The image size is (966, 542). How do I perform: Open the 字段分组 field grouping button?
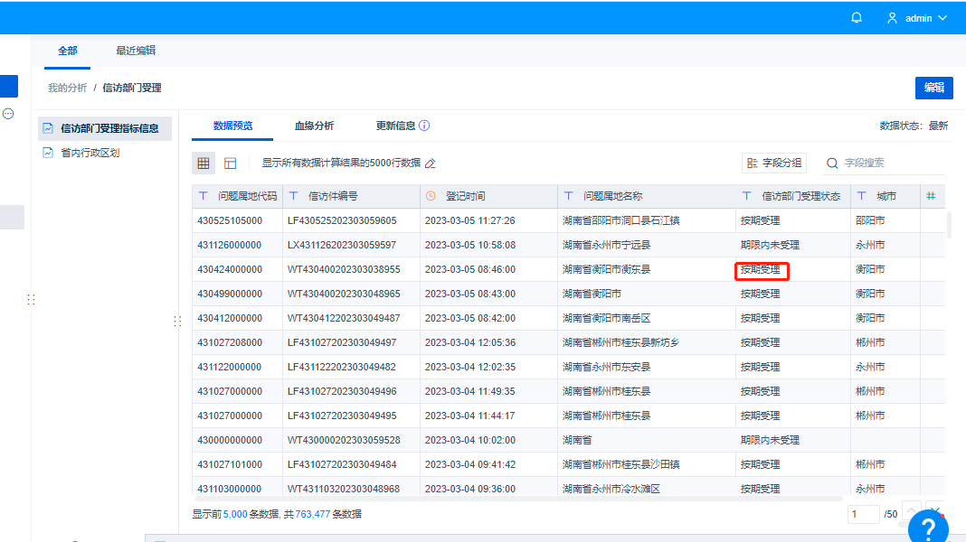pos(773,163)
